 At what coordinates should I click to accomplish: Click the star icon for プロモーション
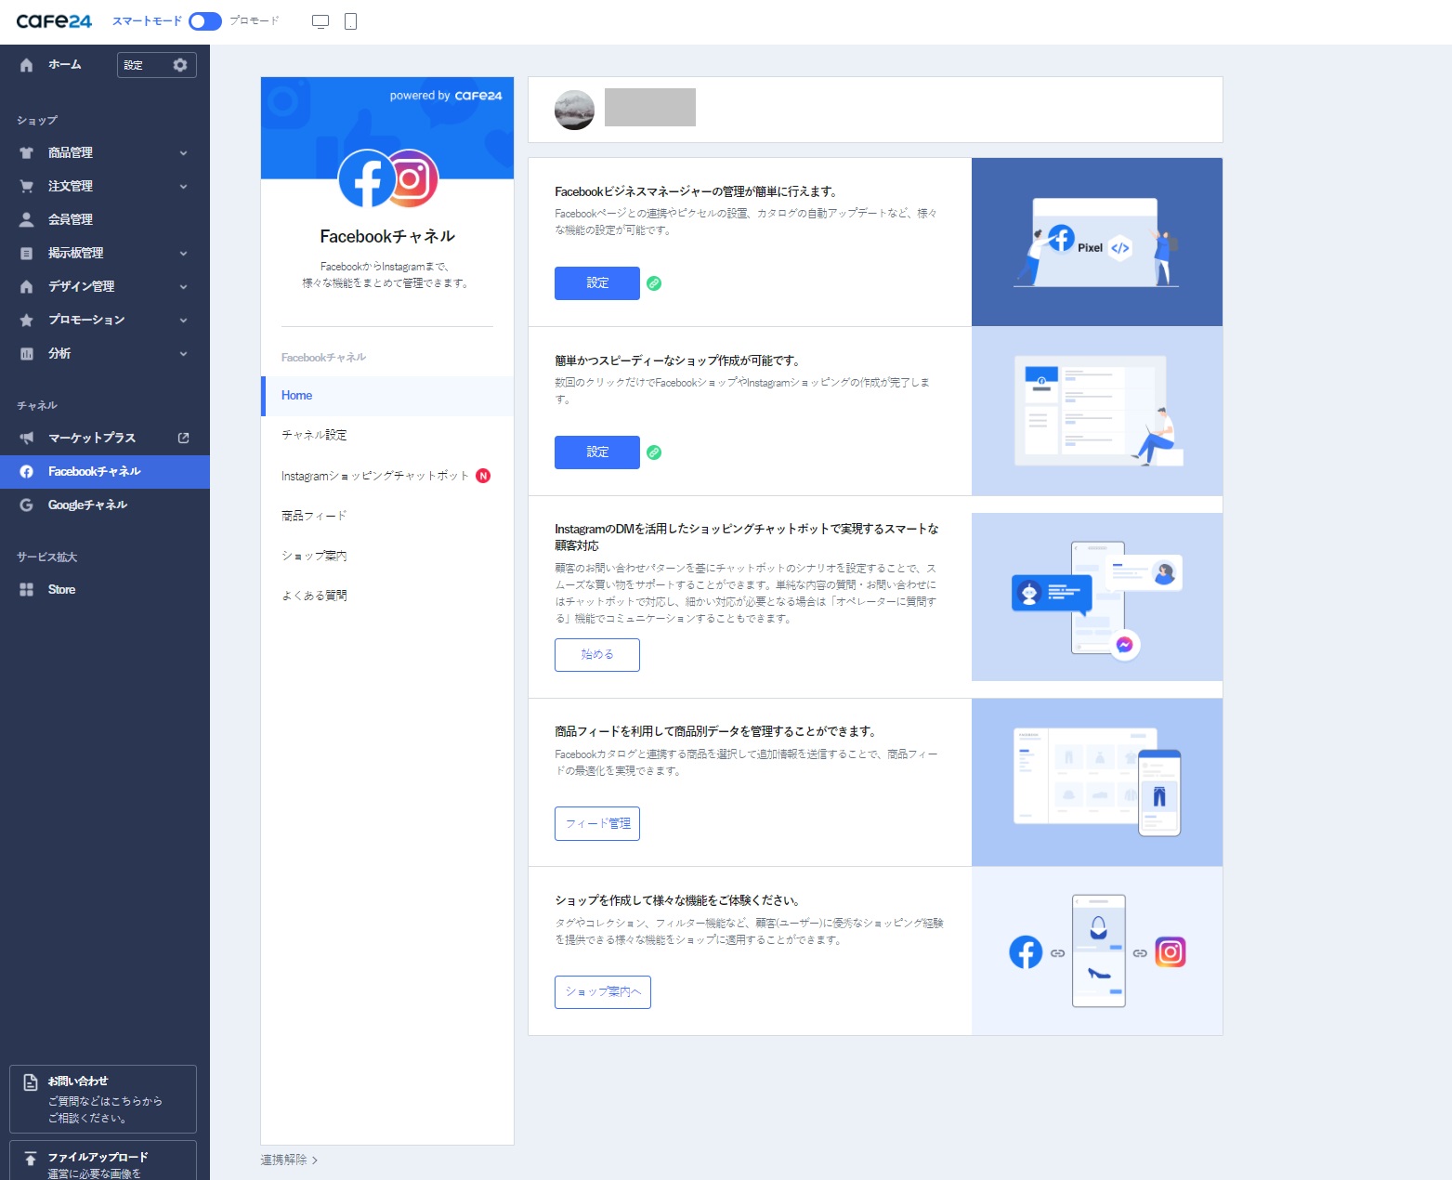pos(26,320)
